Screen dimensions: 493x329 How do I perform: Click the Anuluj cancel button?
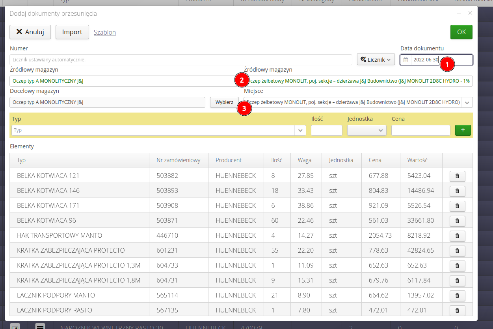point(30,32)
